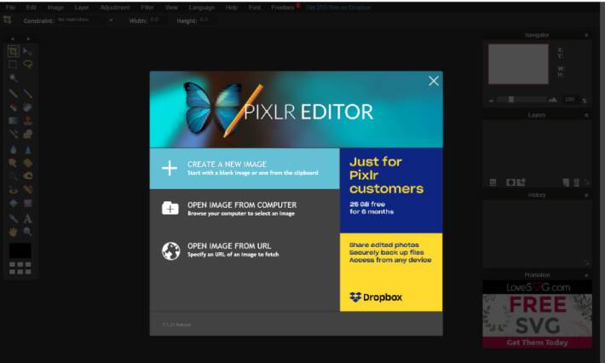Close the Navigator panel
Screen dimensions: 605x363
coord(586,35)
